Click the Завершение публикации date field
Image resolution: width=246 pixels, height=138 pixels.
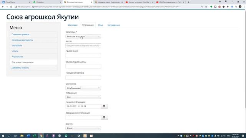(83, 117)
